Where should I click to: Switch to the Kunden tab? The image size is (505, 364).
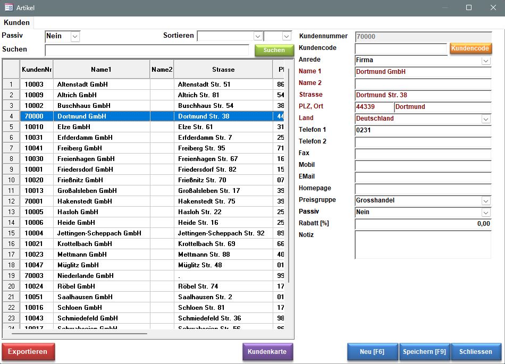16,23
